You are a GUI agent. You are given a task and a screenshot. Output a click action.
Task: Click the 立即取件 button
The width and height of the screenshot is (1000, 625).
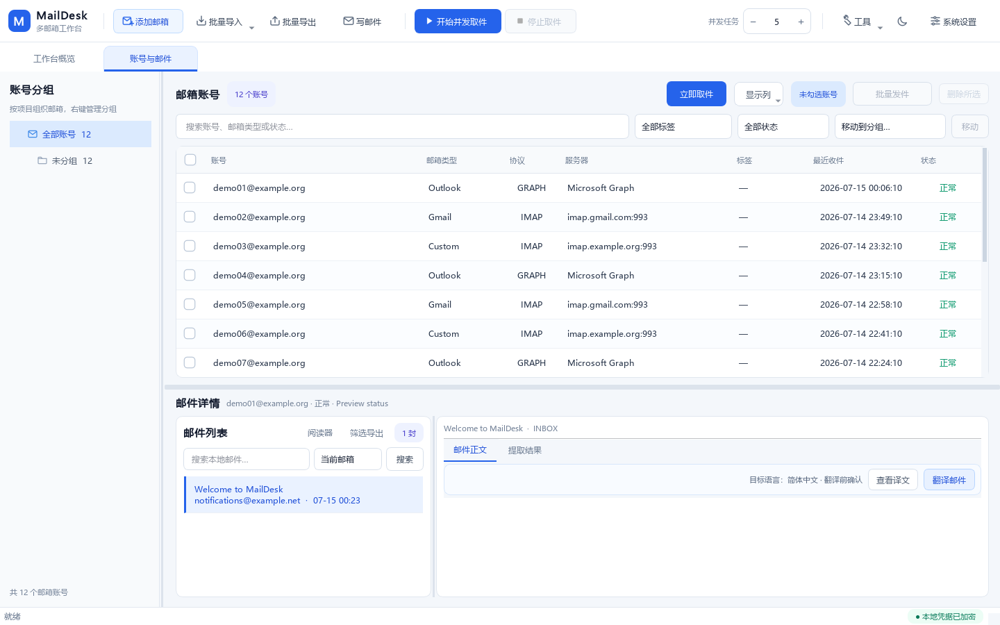[x=697, y=94]
